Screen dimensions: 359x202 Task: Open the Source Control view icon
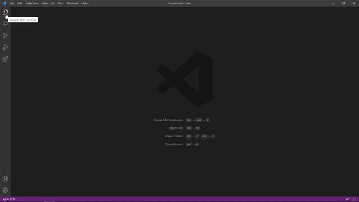click(5, 35)
